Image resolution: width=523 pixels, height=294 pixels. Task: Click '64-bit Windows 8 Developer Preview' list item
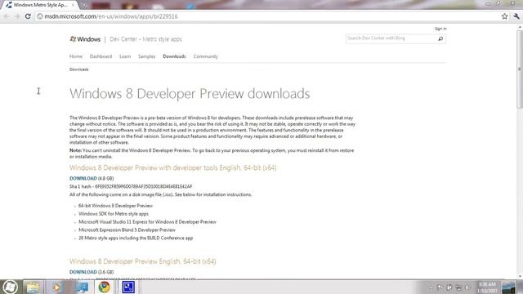(115, 206)
